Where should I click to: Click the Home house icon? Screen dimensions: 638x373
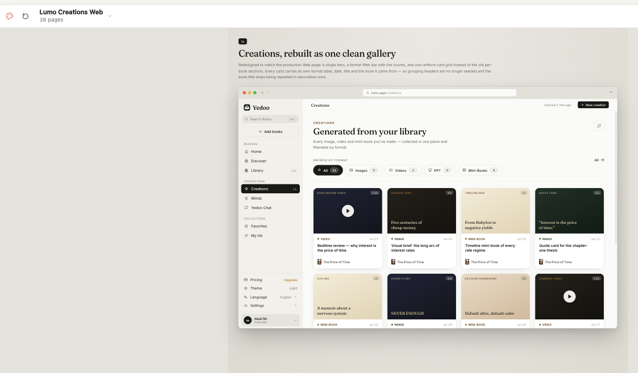point(246,151)
